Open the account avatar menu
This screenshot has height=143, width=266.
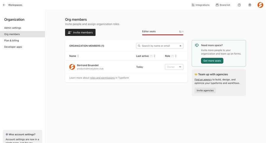(260, 5)
